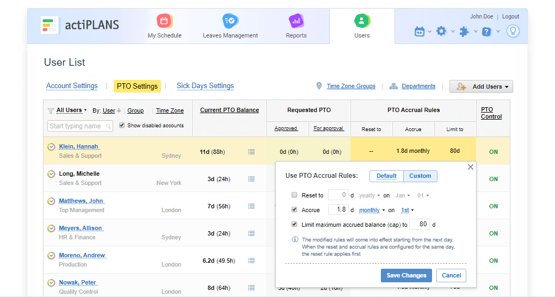Enable the Reset to checkbox
The height and width of the screenshot is (297, 555).
(x=294, y=195)
